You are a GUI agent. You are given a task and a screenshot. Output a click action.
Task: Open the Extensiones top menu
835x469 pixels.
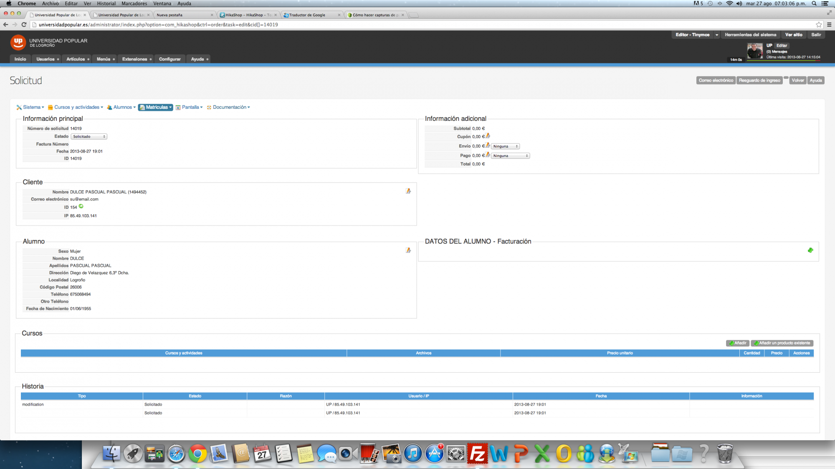(135, 59)
